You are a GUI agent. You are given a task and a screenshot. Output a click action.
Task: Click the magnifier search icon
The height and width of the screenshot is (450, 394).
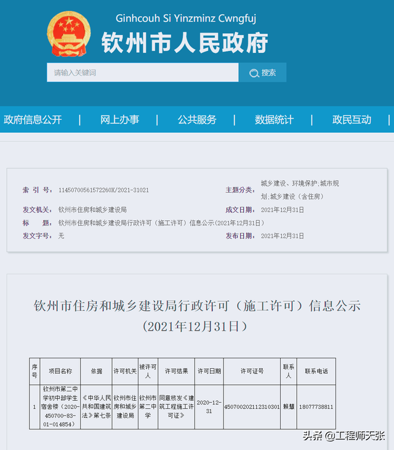tap(254, 73)
